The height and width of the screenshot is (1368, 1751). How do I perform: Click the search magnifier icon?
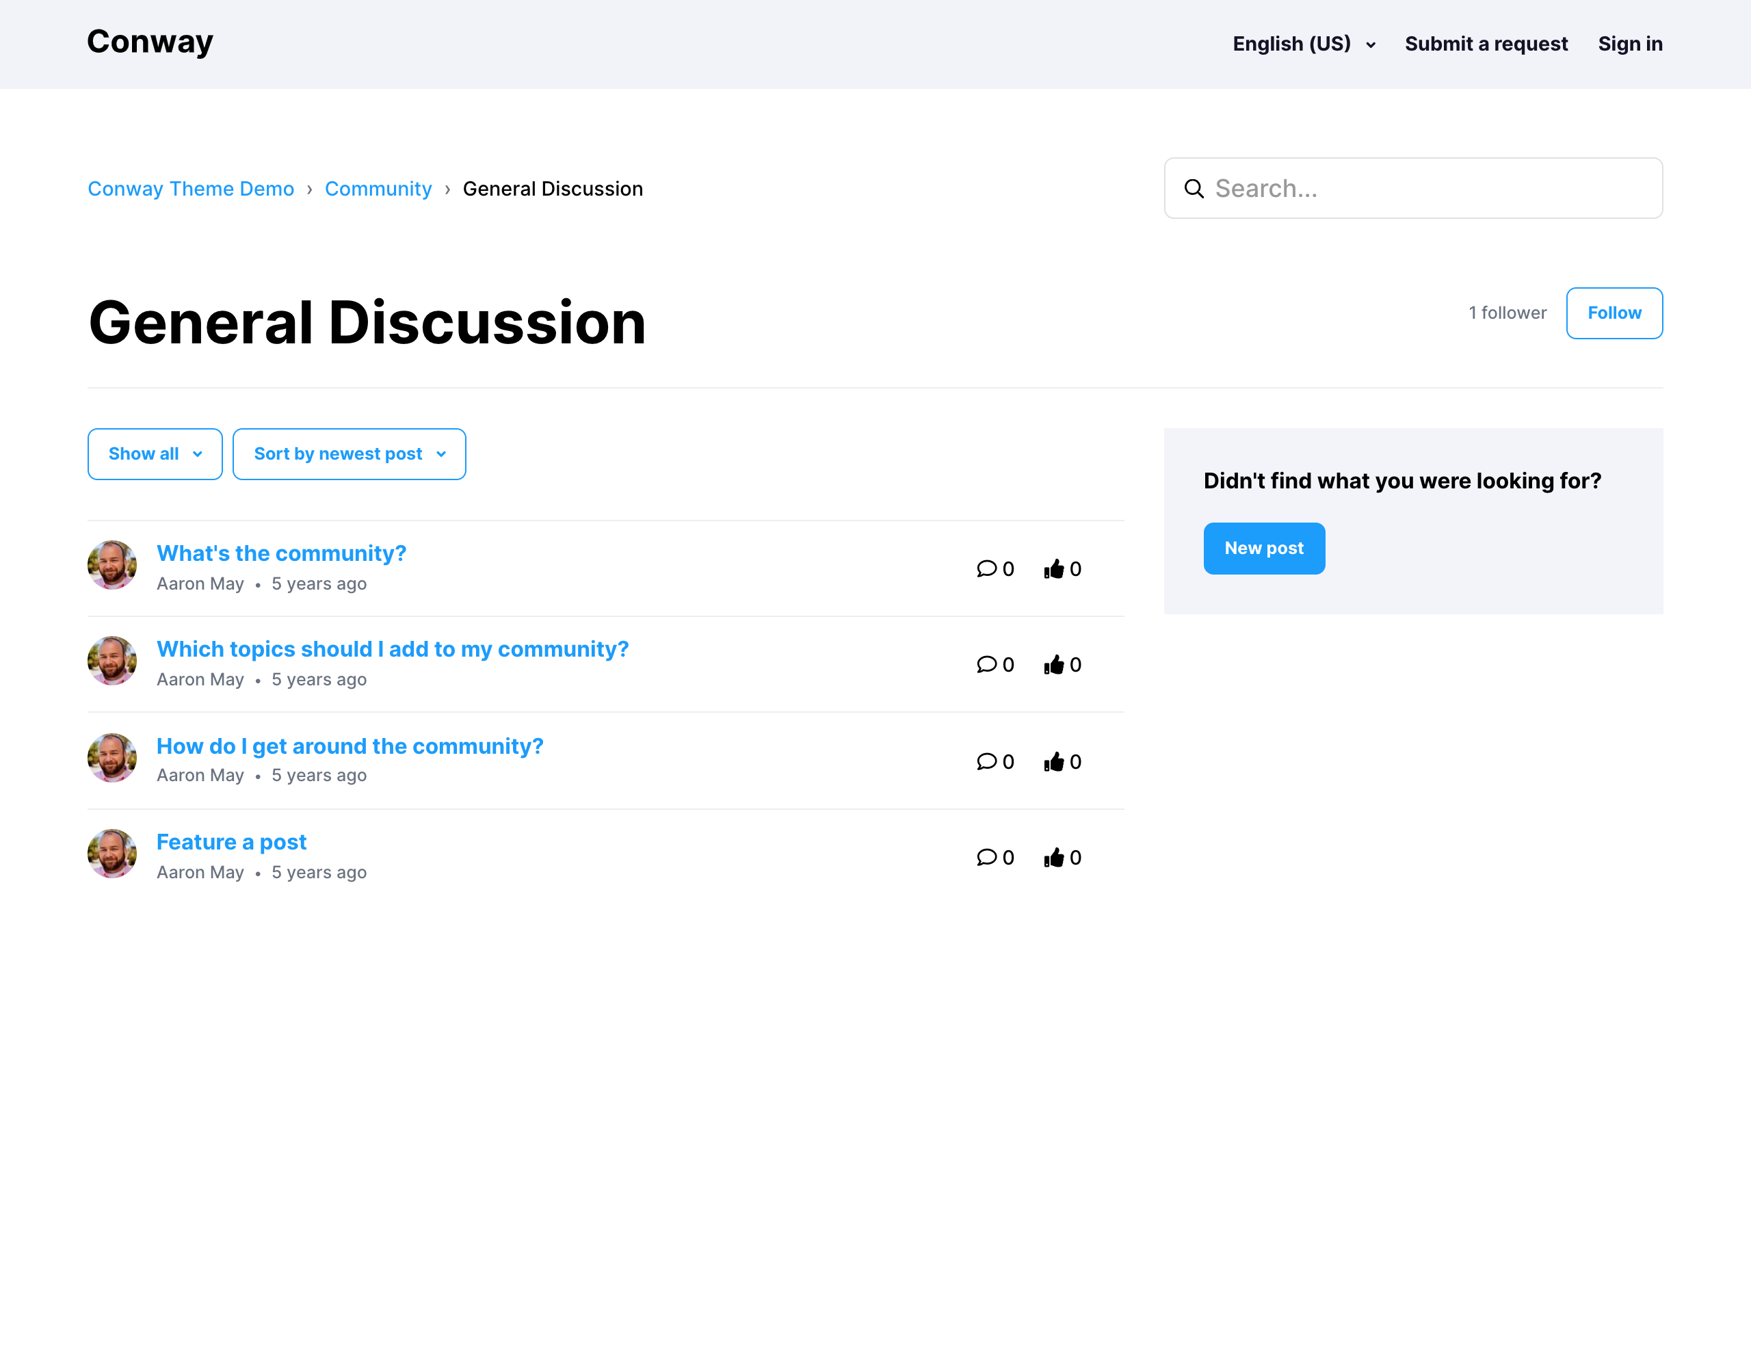(1194, 188)
